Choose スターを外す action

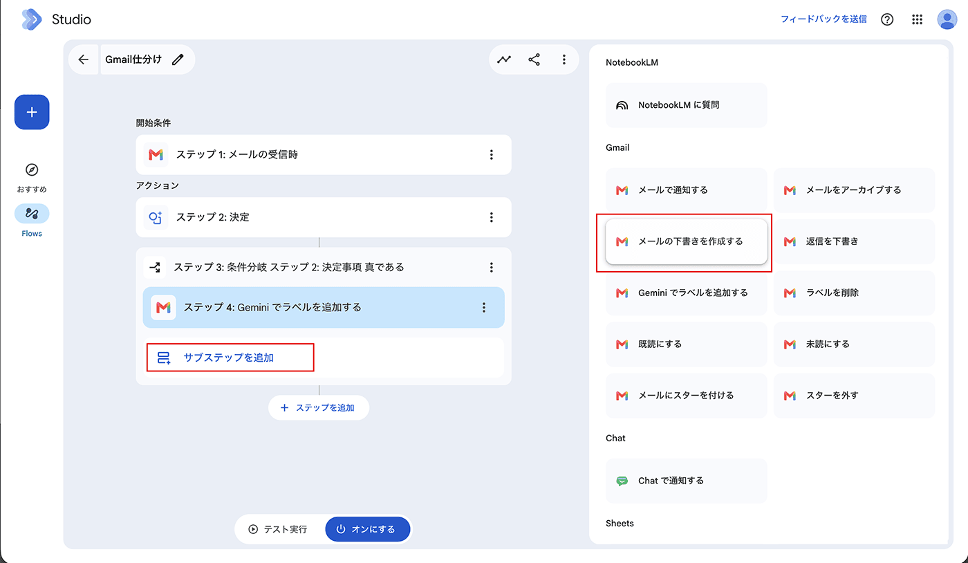[x=854, y=396]
